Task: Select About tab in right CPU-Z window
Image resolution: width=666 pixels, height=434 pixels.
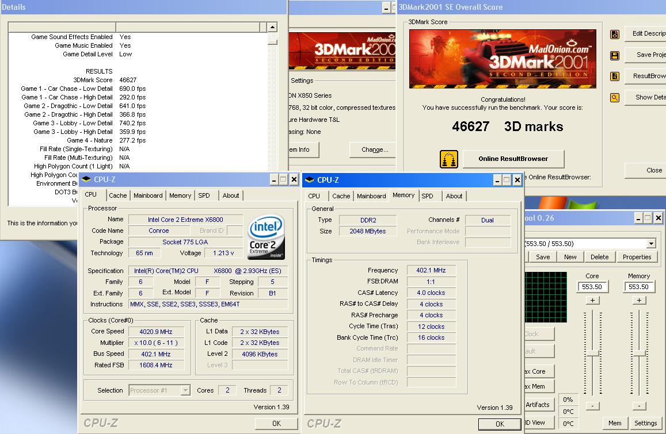Action: [454, 196]
